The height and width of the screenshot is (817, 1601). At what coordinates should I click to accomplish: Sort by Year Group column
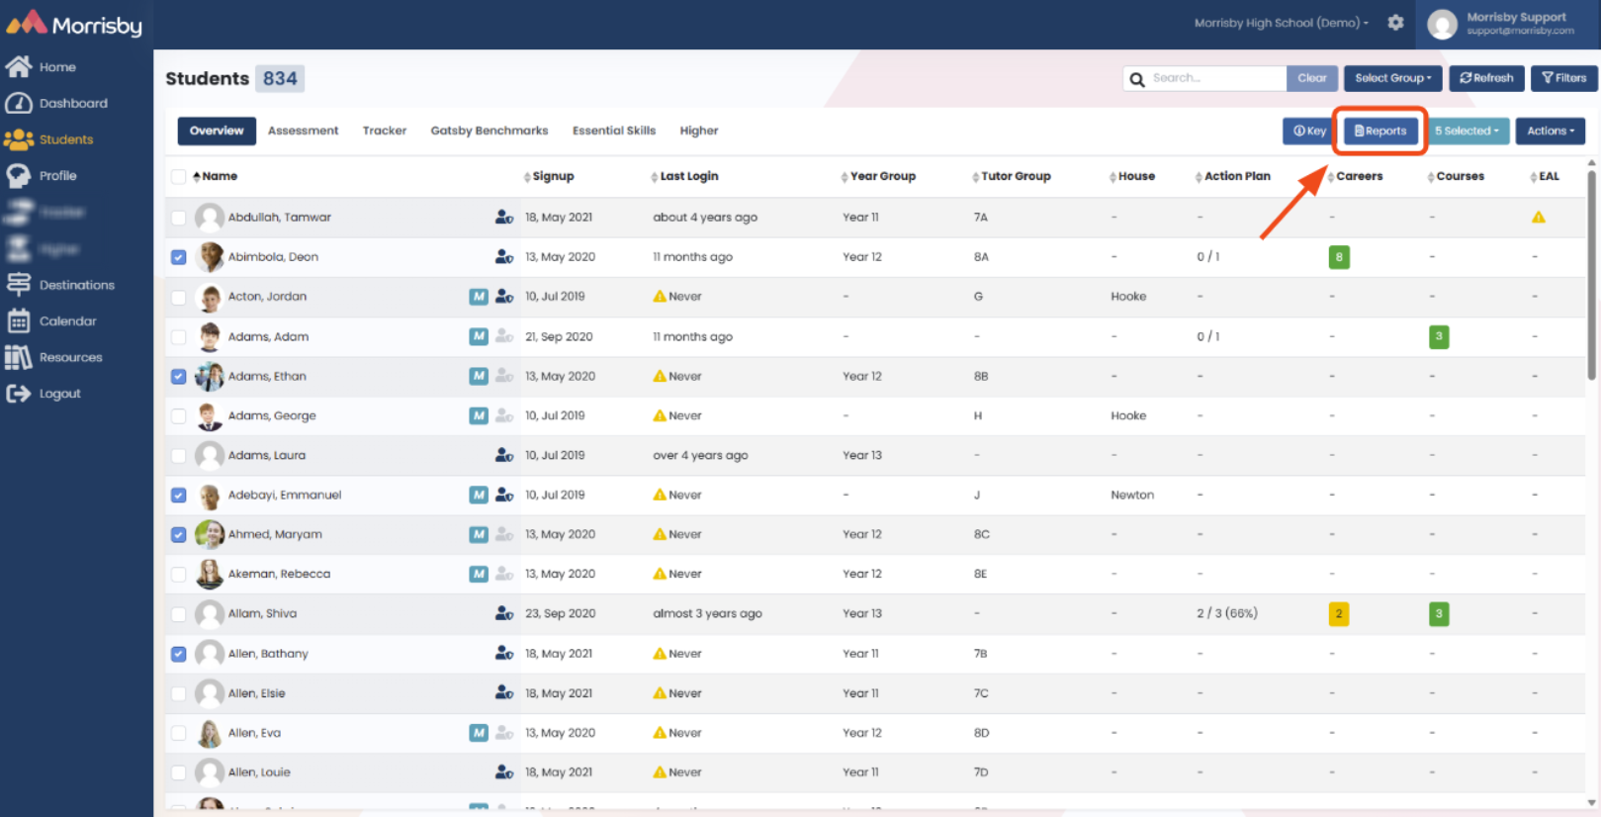click(x=878, y=176)
